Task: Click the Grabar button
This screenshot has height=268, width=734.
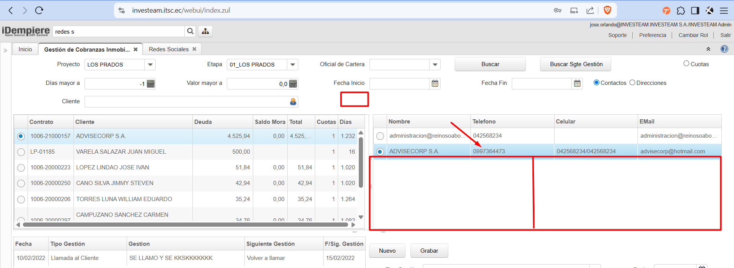Action: 429,251
